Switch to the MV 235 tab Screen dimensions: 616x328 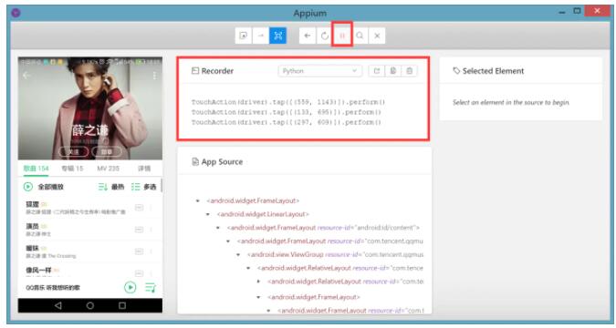point(108,169)
